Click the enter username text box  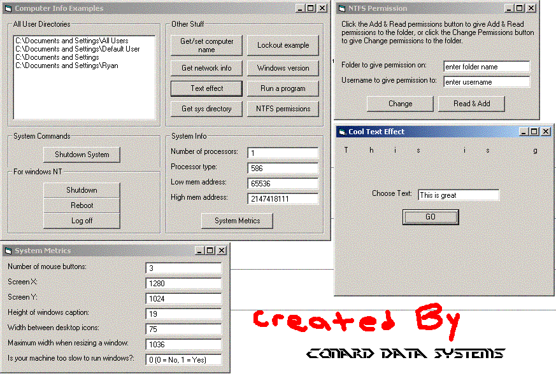tap(487, 82)
